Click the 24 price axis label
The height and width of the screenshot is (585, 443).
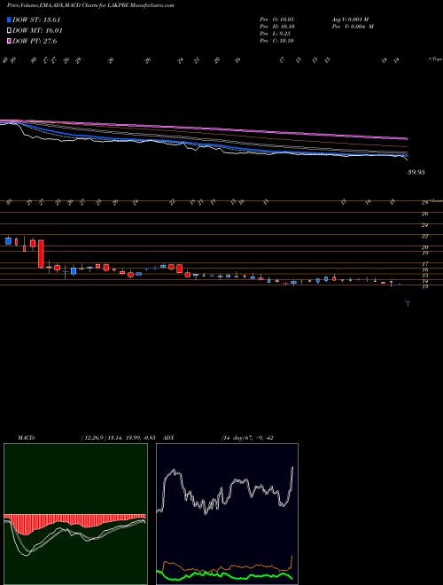(x=424, y=225)
